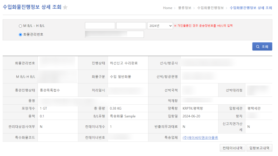This screenshot has height=156, width=278.
Task: Click the 신고지연가산세 label
Action: 232,126
